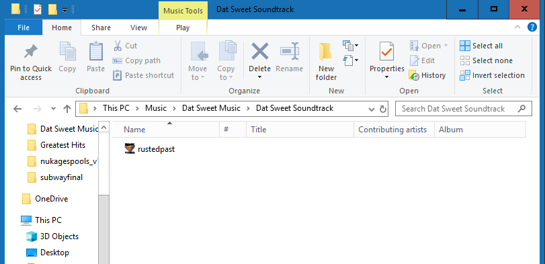Open Dat Sweet Music in navigation pane
This screenshot has height=264, width=545.
62,129
